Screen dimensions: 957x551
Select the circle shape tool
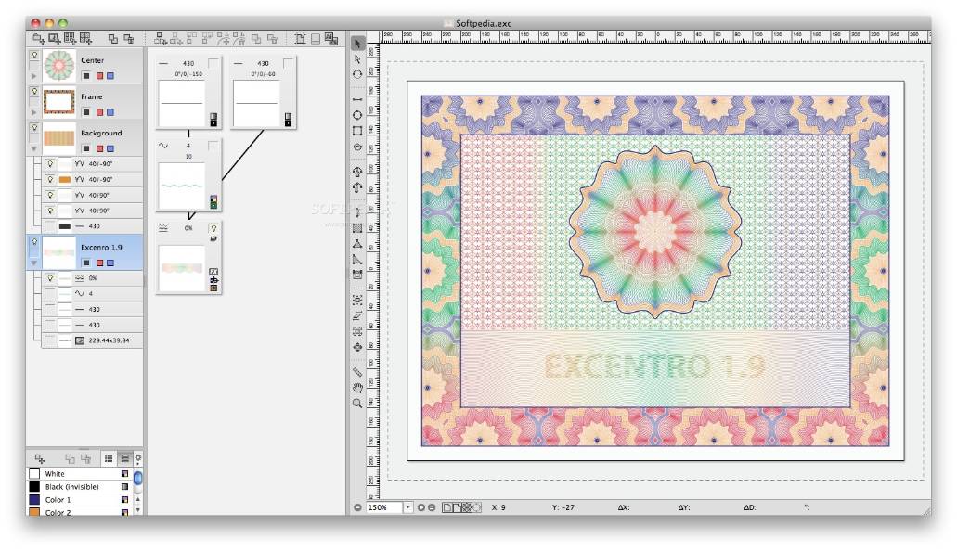[357, 116]
